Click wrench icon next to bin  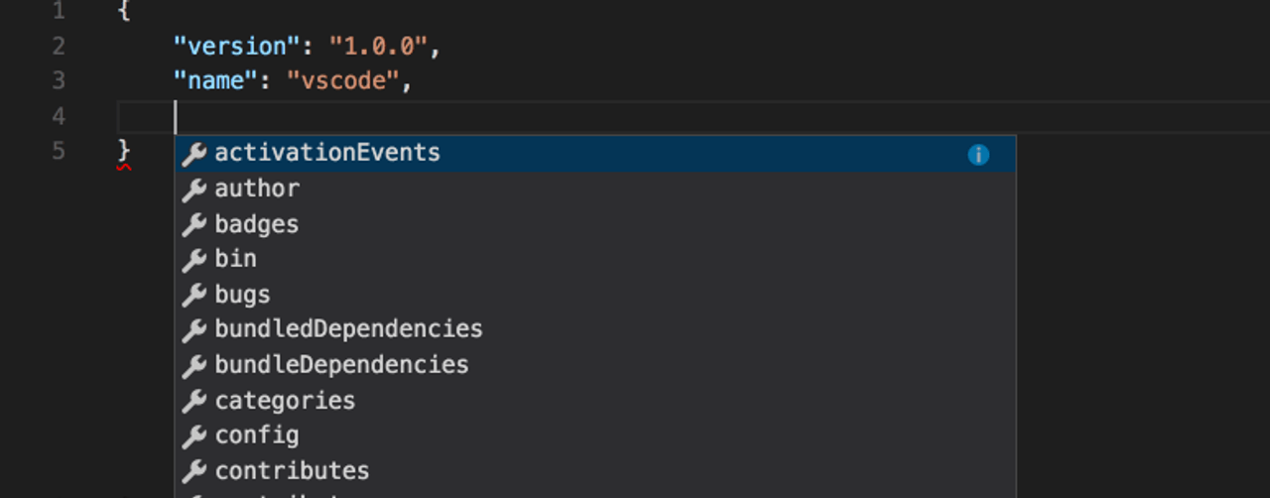pos(194,260)
